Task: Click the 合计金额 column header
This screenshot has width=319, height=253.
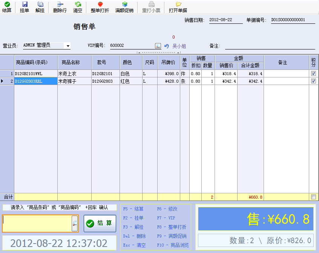Action: tap(251, 65)
